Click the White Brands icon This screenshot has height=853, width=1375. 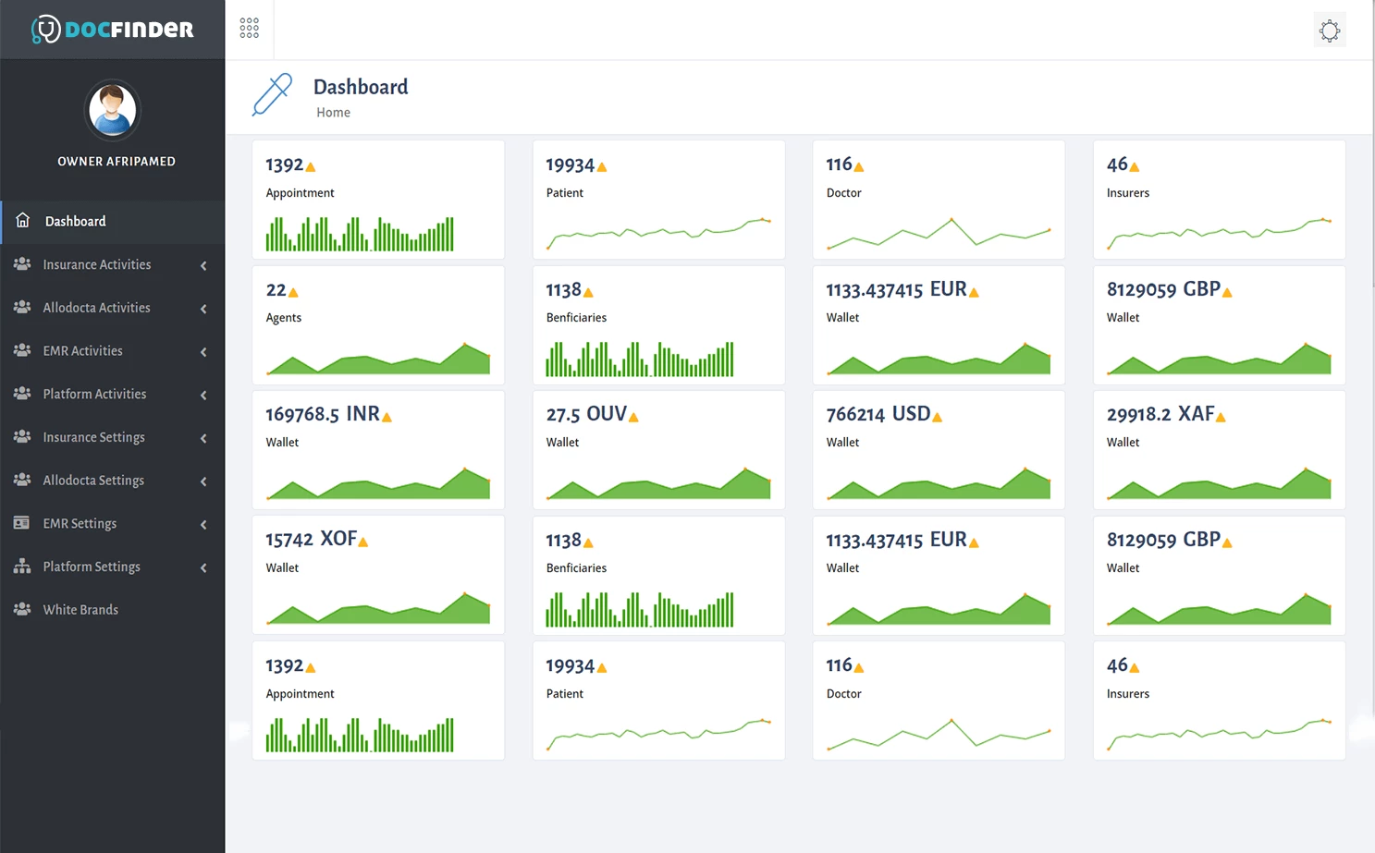click(22, 609)
